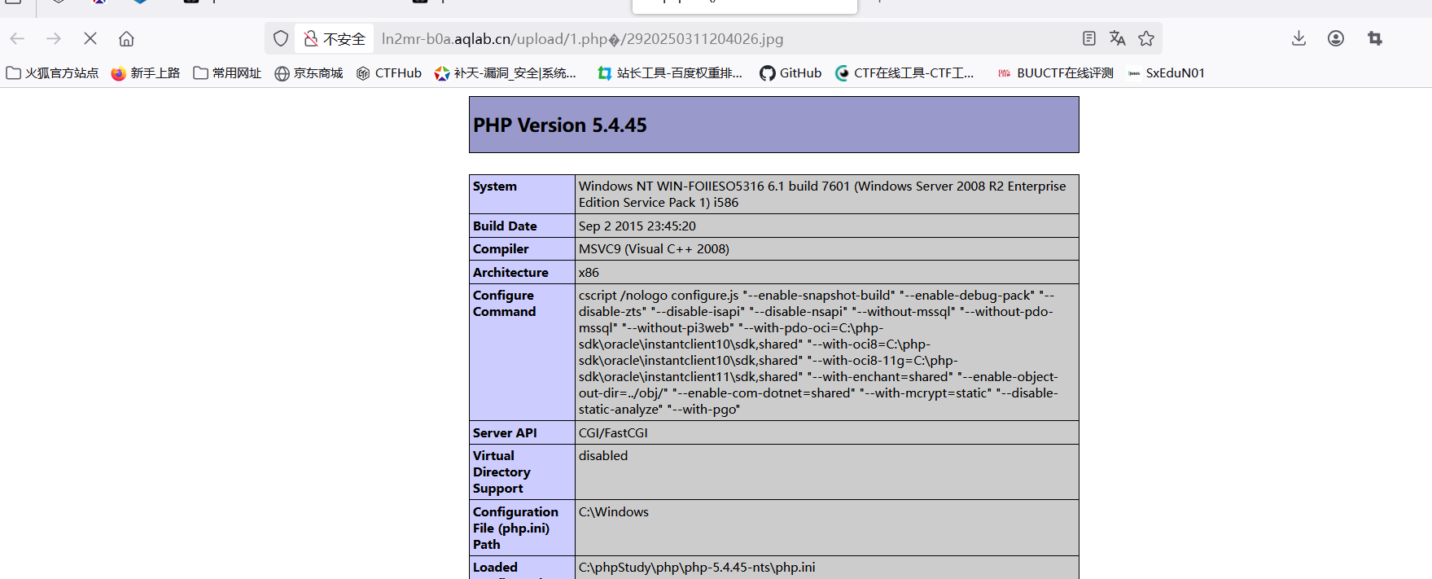Screen dimensions: 1432x579
Task: Click the Build Date label
Action: pos(505,226)
